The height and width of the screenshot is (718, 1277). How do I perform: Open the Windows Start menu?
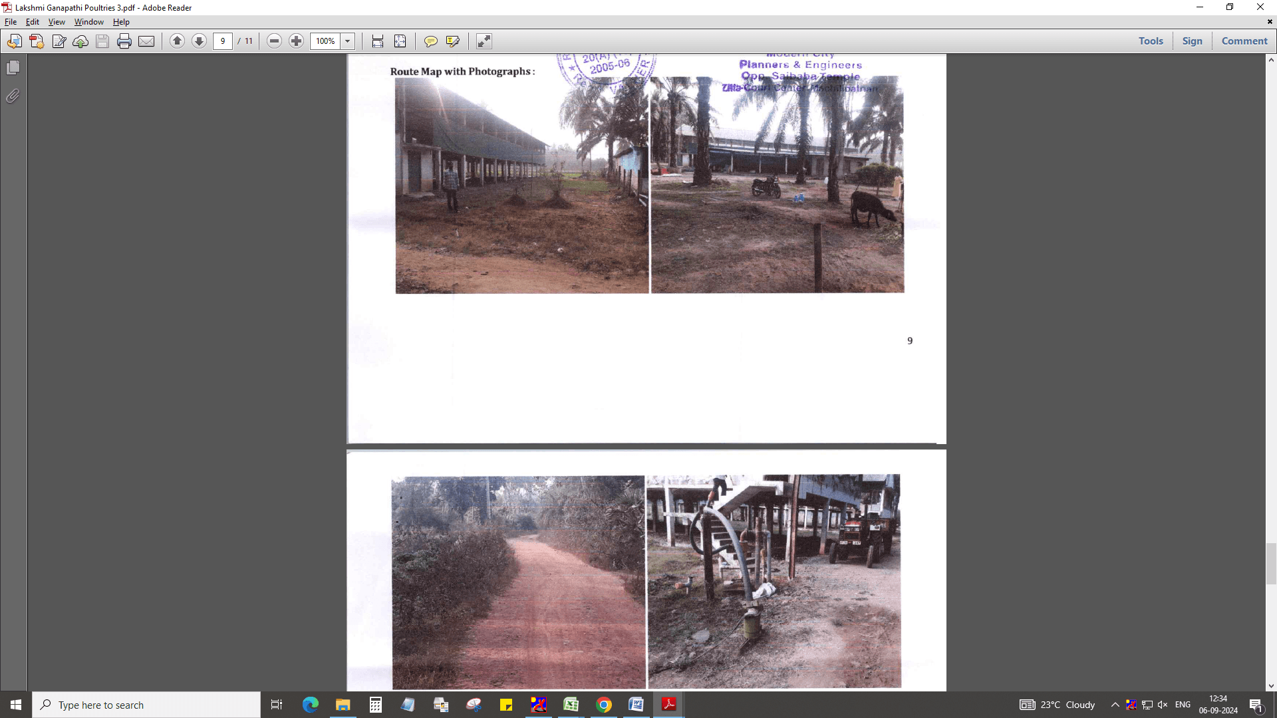click(16, 705)
